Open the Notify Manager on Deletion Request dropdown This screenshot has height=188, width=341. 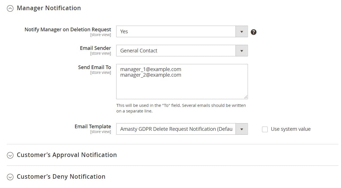tap(182, 32)
